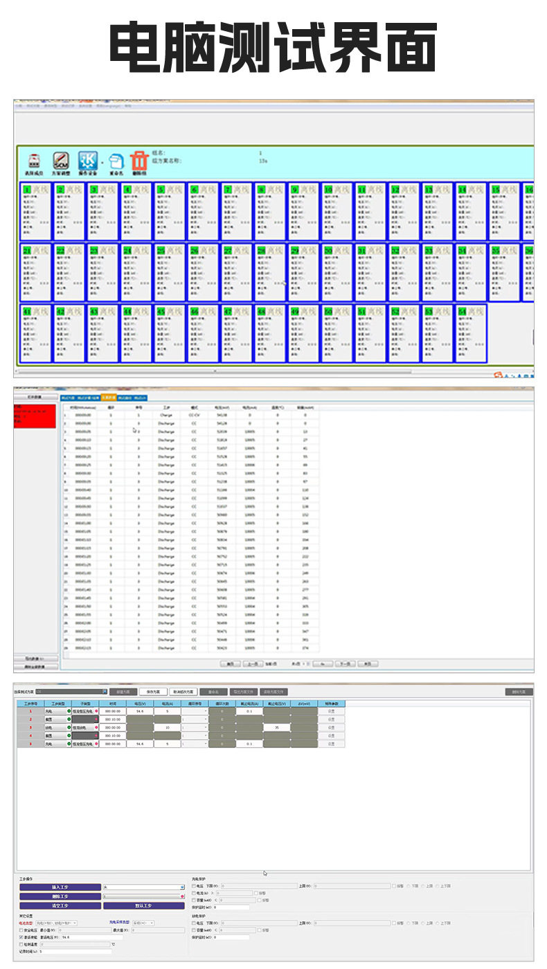Open the 工步类型 dropdown in step row 1

[57, 711]
